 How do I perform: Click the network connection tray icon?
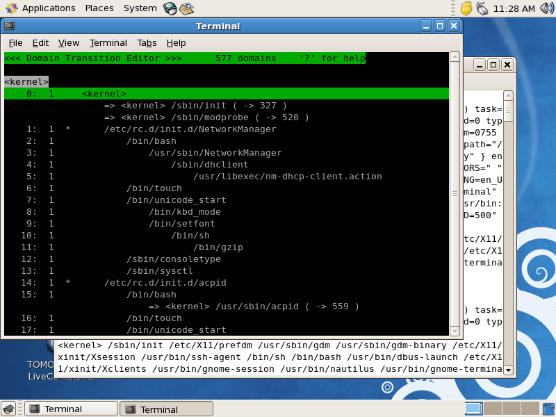[x=482, y=8]
